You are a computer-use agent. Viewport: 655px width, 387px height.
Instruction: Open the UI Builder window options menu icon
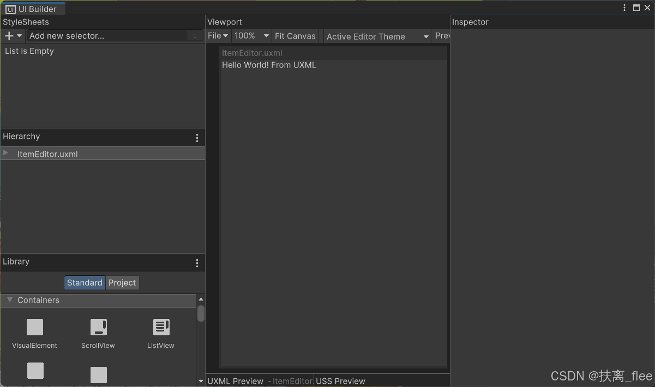coord(624,8)
